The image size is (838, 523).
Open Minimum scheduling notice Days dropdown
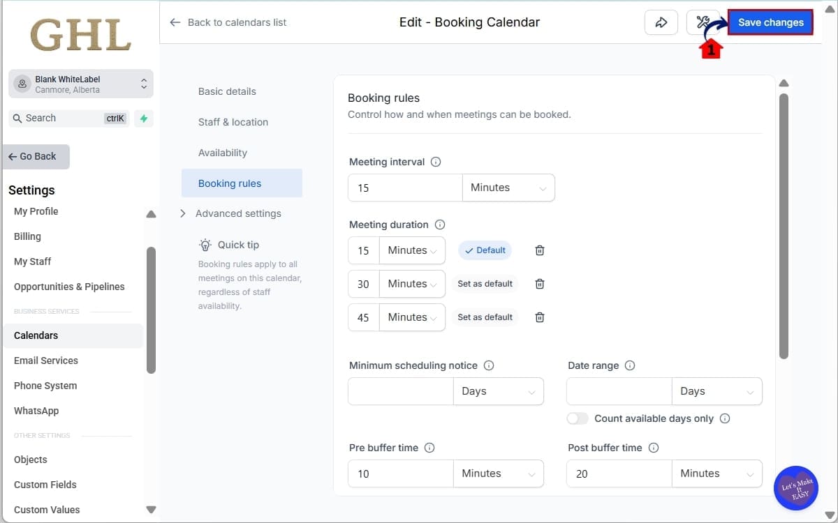coord(499,391)
